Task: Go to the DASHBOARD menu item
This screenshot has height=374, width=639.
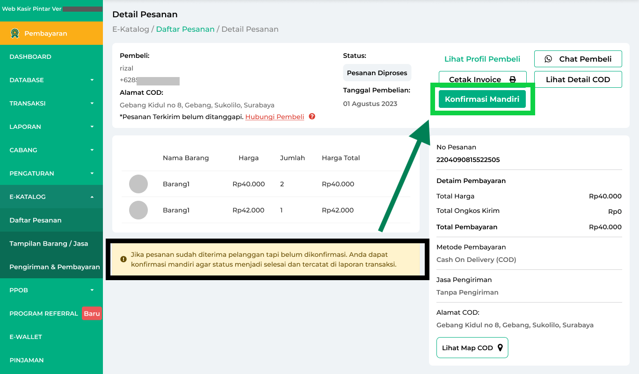Action: tap(30, 56)
